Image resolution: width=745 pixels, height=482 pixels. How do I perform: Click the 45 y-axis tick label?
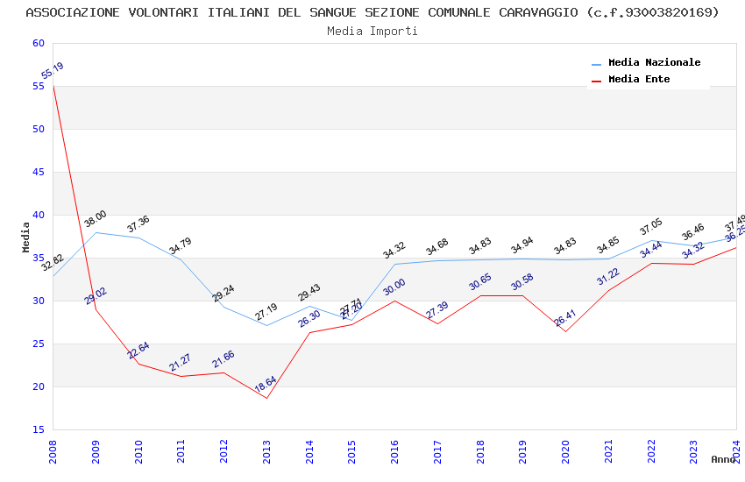[x=39, y=172]
